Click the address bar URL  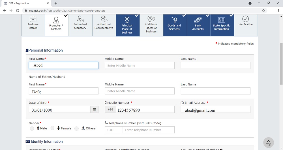pyautogui.click(x=67, y=11)
